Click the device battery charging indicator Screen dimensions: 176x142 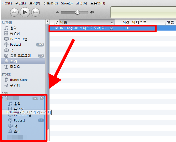tap(35, 98)
